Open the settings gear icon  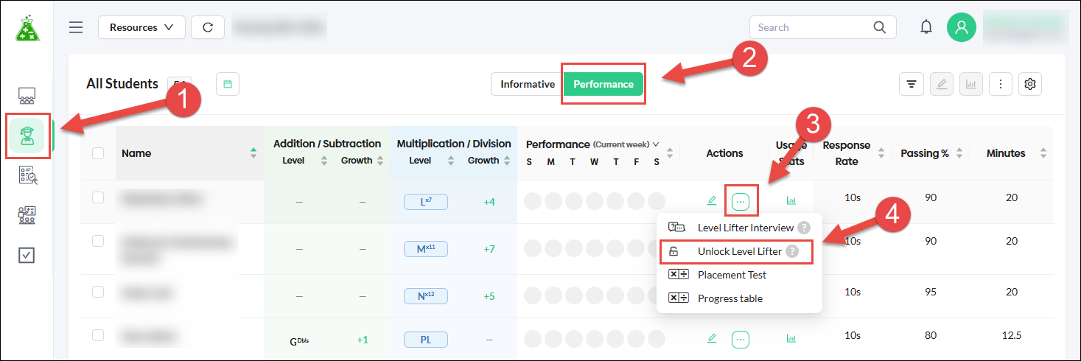coord(1030,84)
